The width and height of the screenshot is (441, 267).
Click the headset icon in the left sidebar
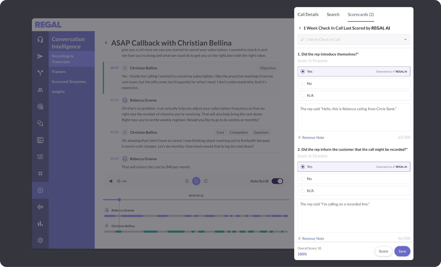pos(40,39)
